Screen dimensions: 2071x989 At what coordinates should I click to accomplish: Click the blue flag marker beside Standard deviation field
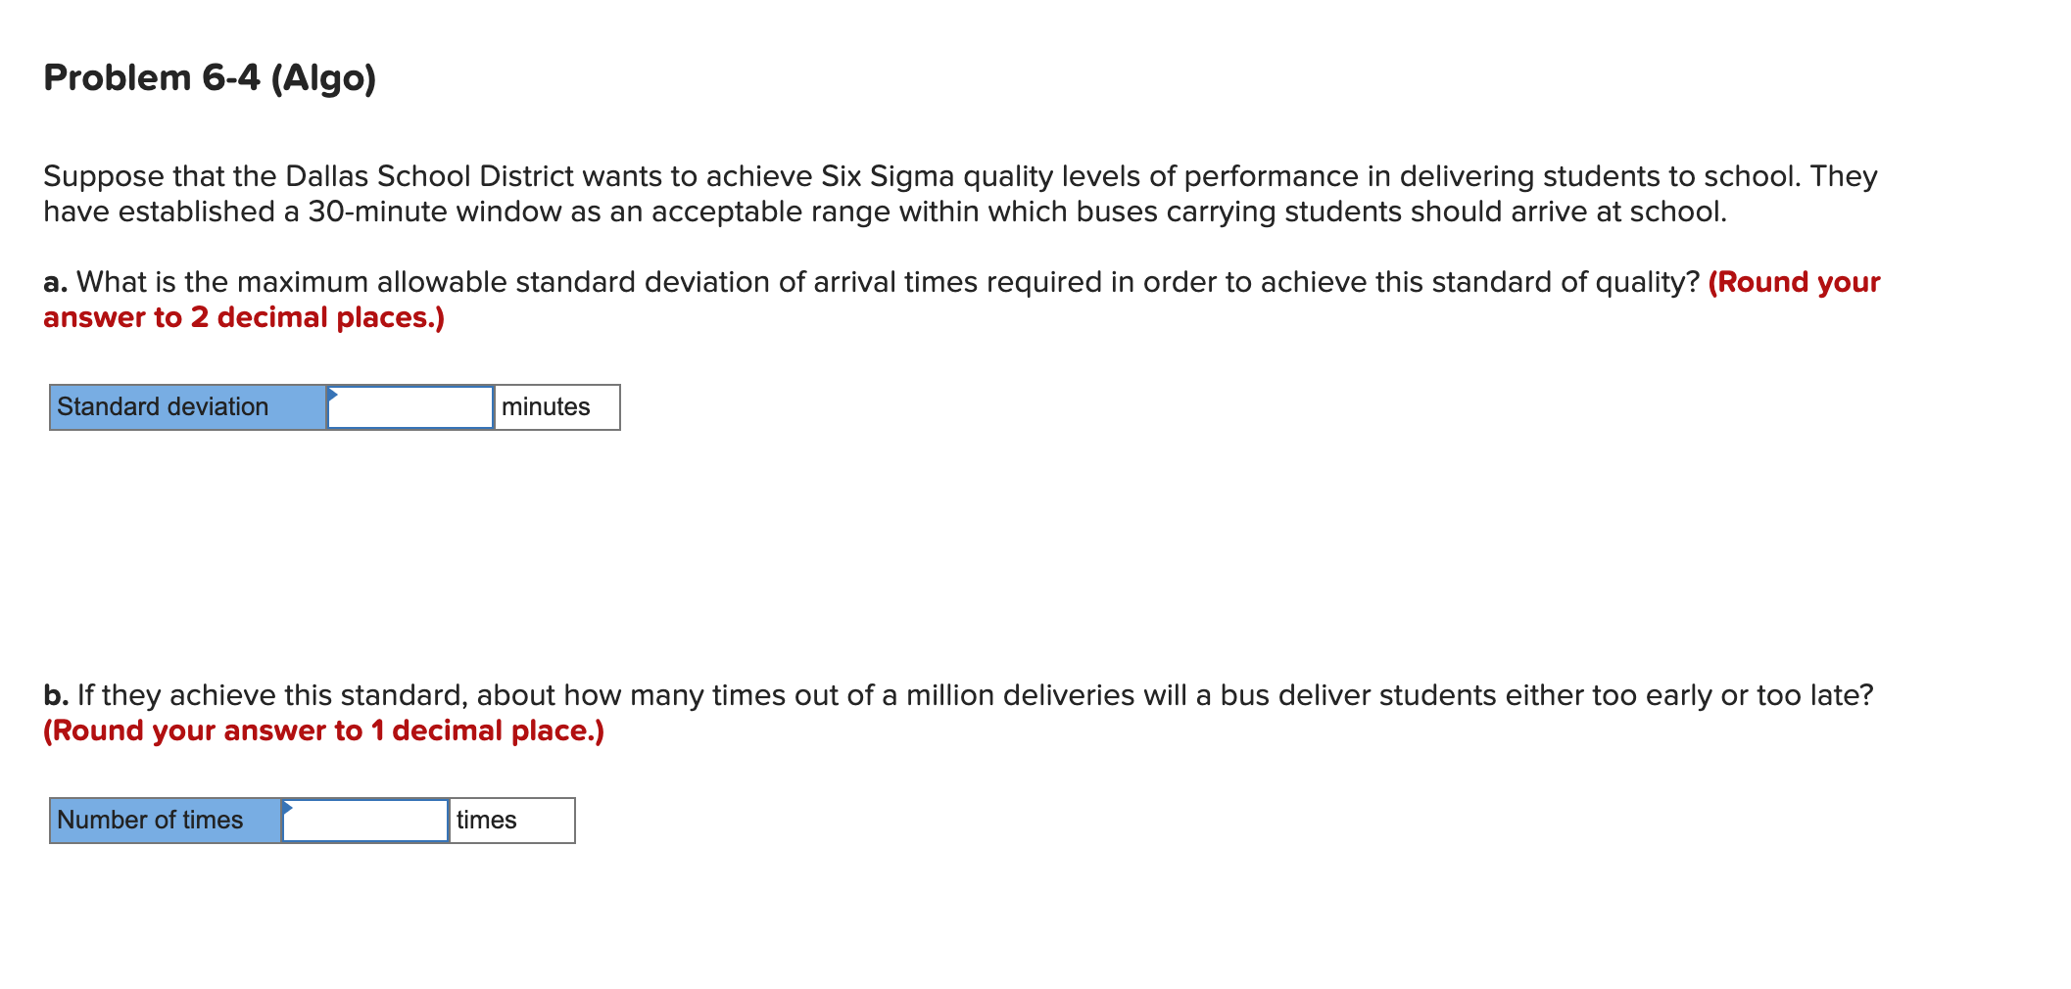pos(335,395)
